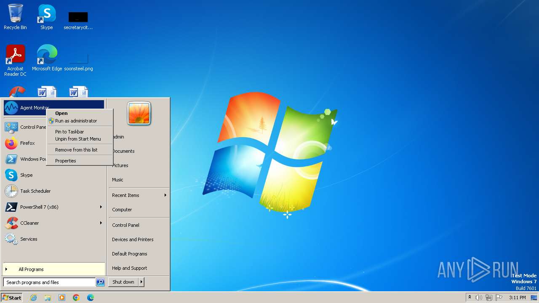Open the Microsoft Edge desktop shortcut
Viewport: 539px width, 303px height.
(47, 58)
